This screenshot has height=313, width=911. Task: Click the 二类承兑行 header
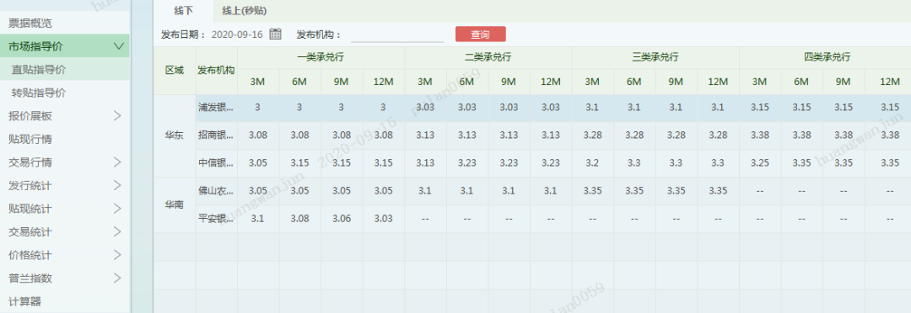pos(488,57)
